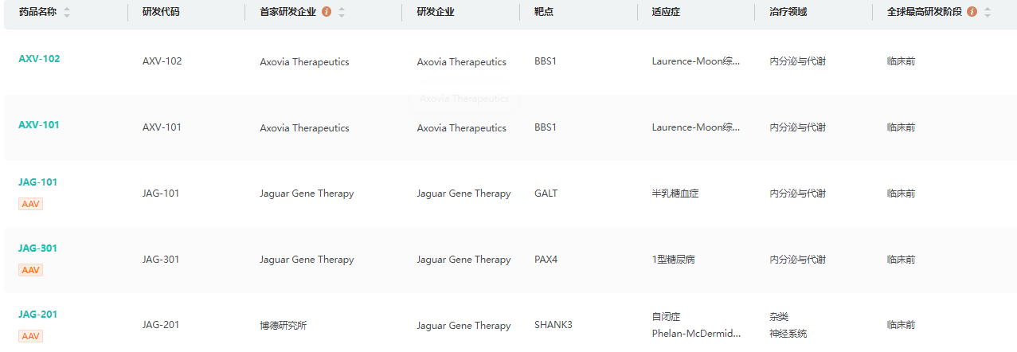The width and height of the screenshot is (1017, 352).
Task: Open the AXV-101 drug details
Action: pyautogui.click(x=39, y=125)
